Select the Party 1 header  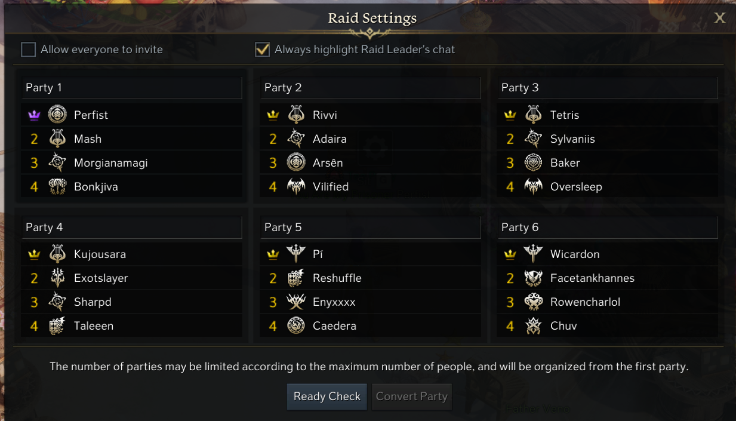(131, 88)
